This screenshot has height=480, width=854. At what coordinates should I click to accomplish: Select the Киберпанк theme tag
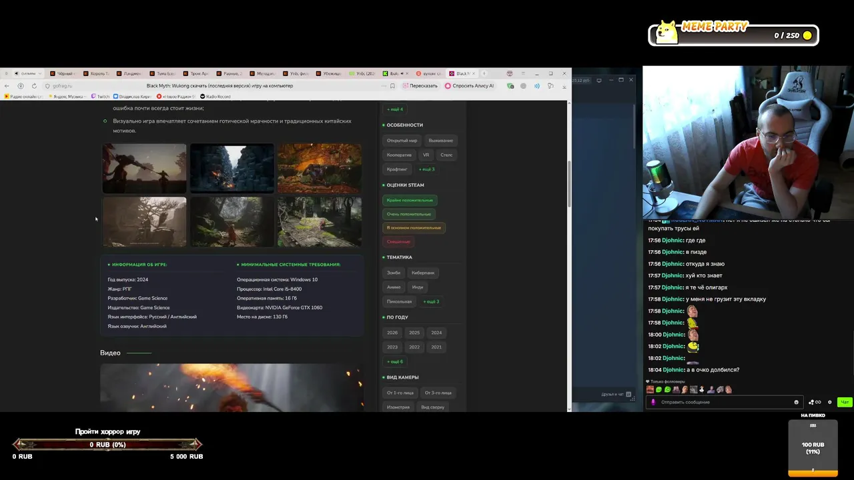pyautogui.click(x=423, y=273)
